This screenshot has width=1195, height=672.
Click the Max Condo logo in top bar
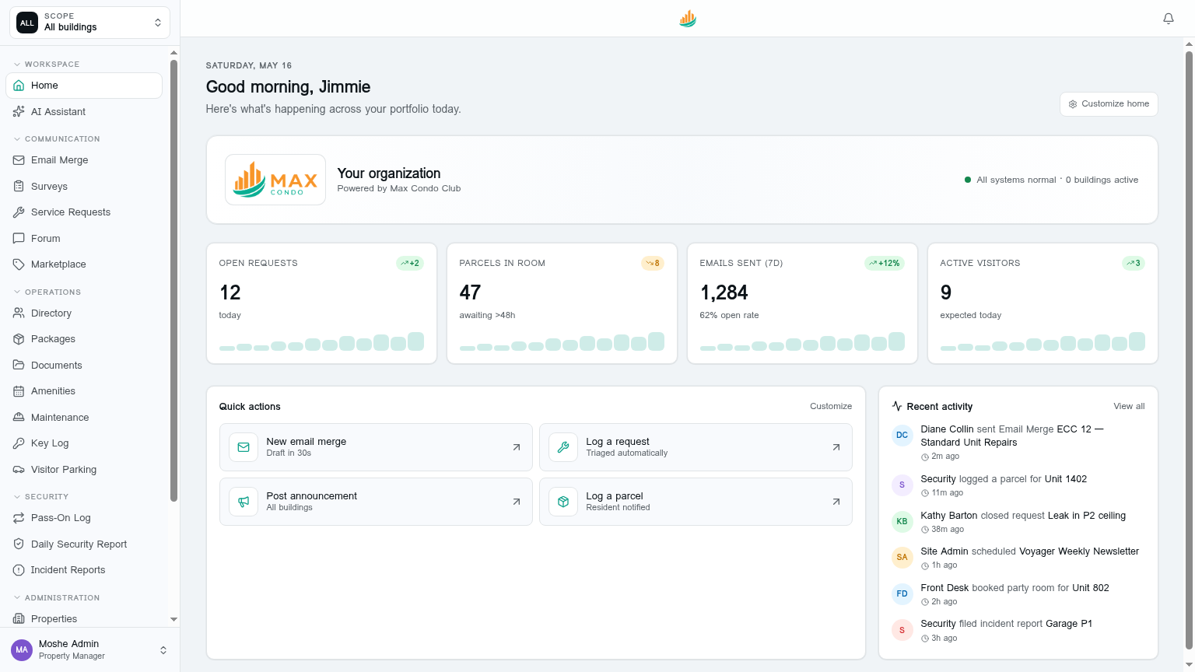tap(688, 19)
